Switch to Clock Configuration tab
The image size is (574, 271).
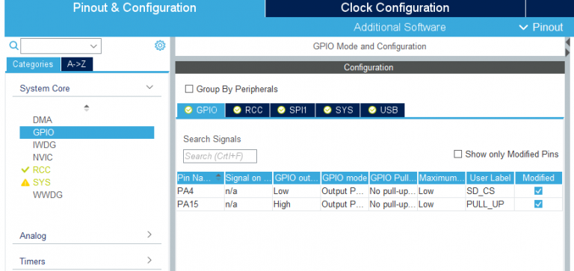(x=395, y=8)
